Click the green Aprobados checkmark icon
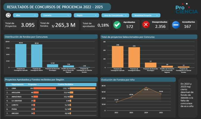Viewport: 201px width, 119px height. click(x=117, y=25)
